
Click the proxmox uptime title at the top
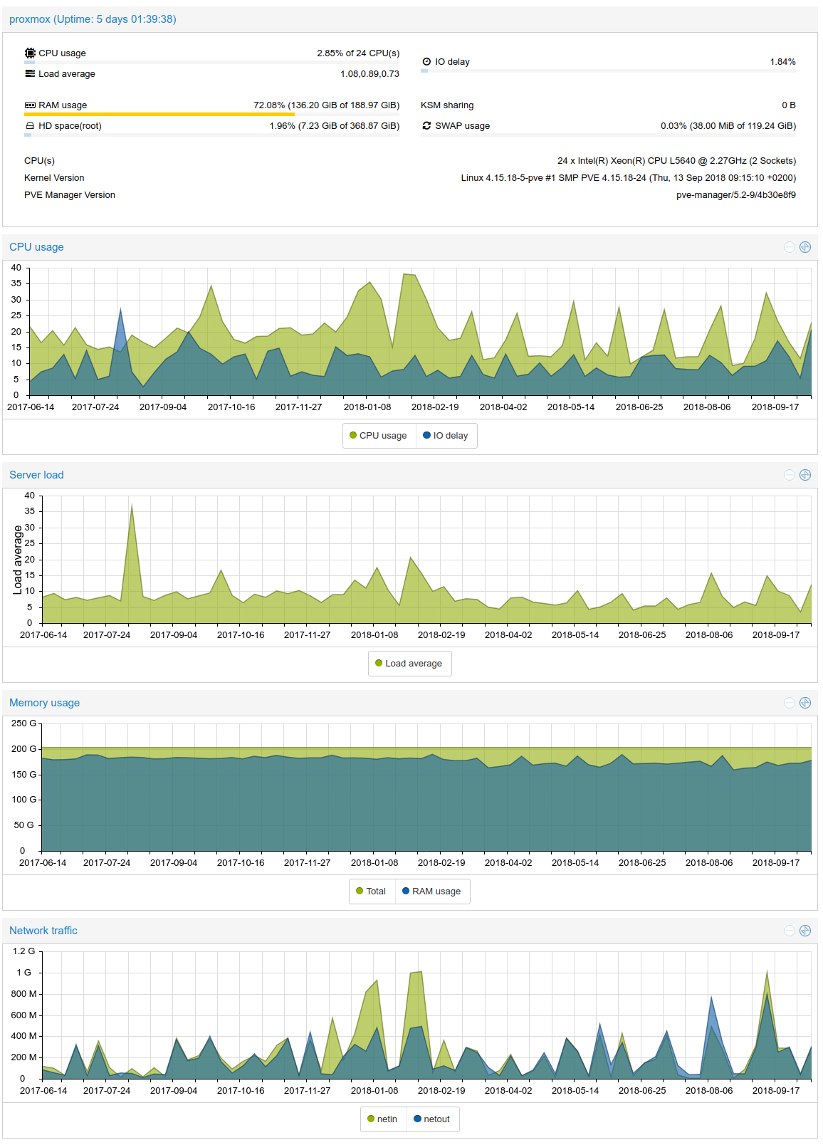point(93,19)
